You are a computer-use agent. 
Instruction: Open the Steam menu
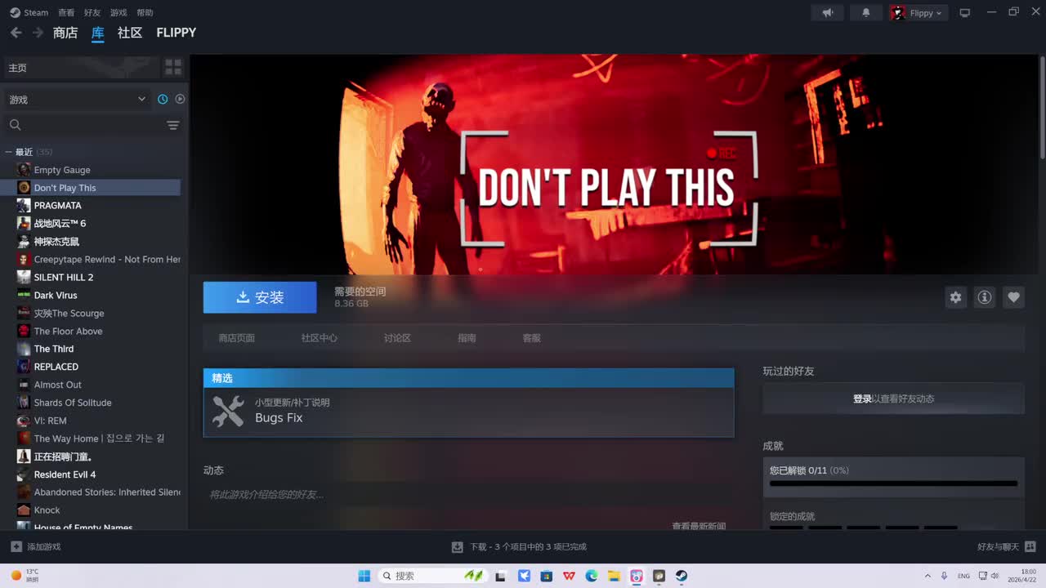pos(29,12)
